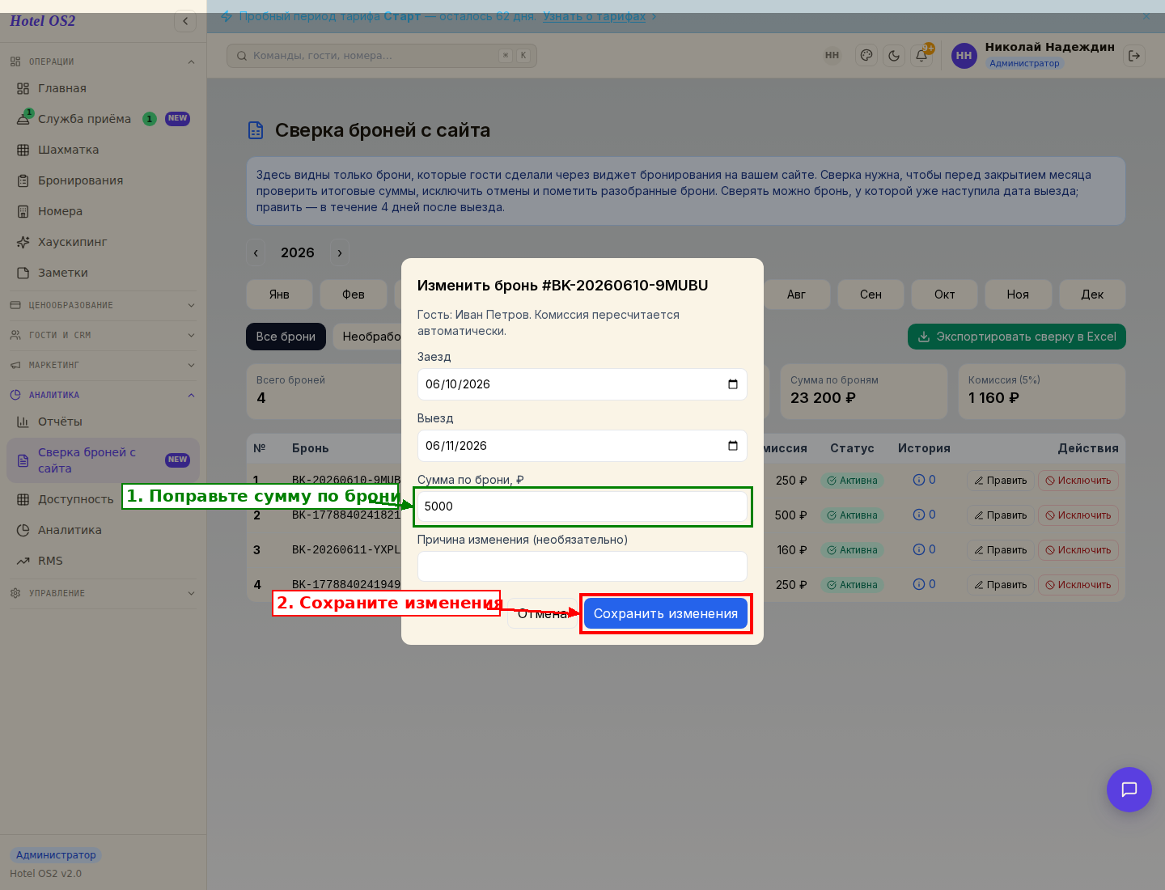
Task: Go to next year after 2026
Action: point(340,252)
